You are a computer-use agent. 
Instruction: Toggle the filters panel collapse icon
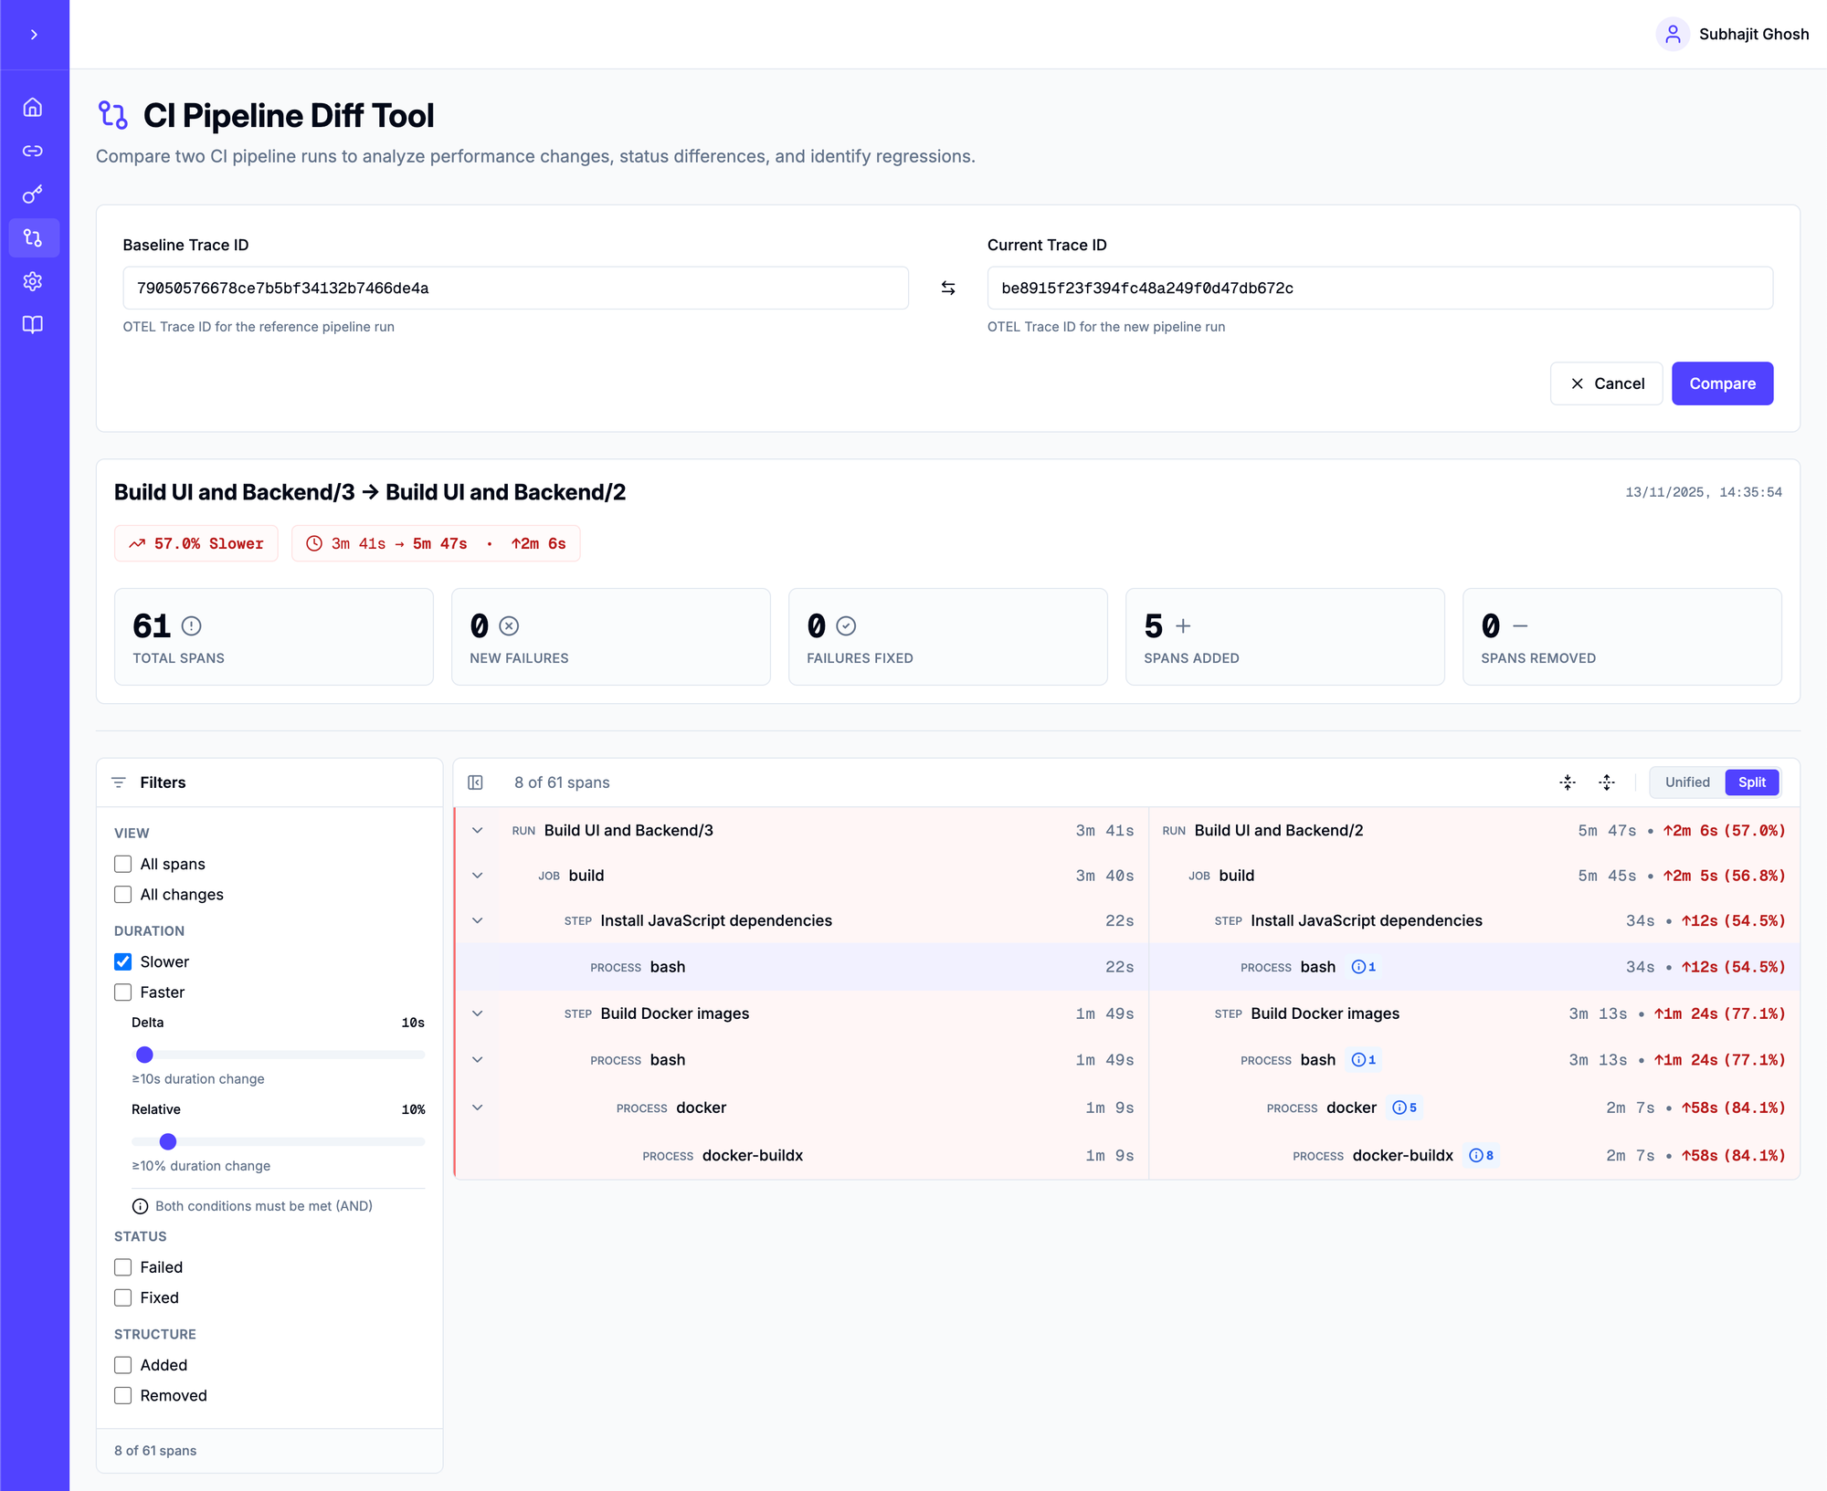[475, 782]
